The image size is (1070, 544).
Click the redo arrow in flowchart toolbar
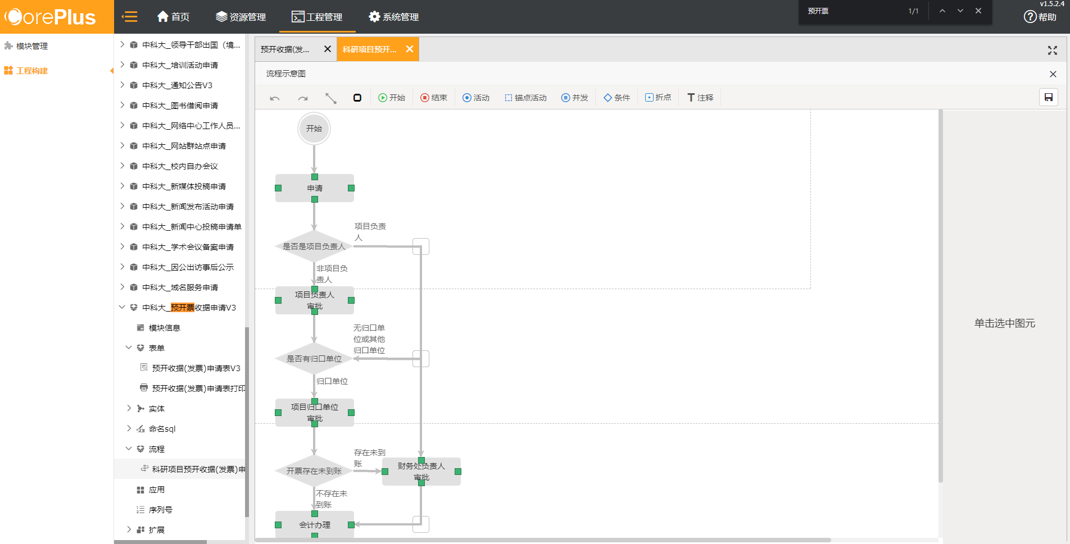tap(303, 98)
